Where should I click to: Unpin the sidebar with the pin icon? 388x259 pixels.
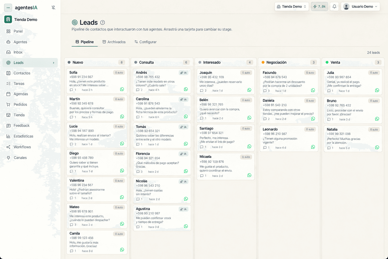53,8
